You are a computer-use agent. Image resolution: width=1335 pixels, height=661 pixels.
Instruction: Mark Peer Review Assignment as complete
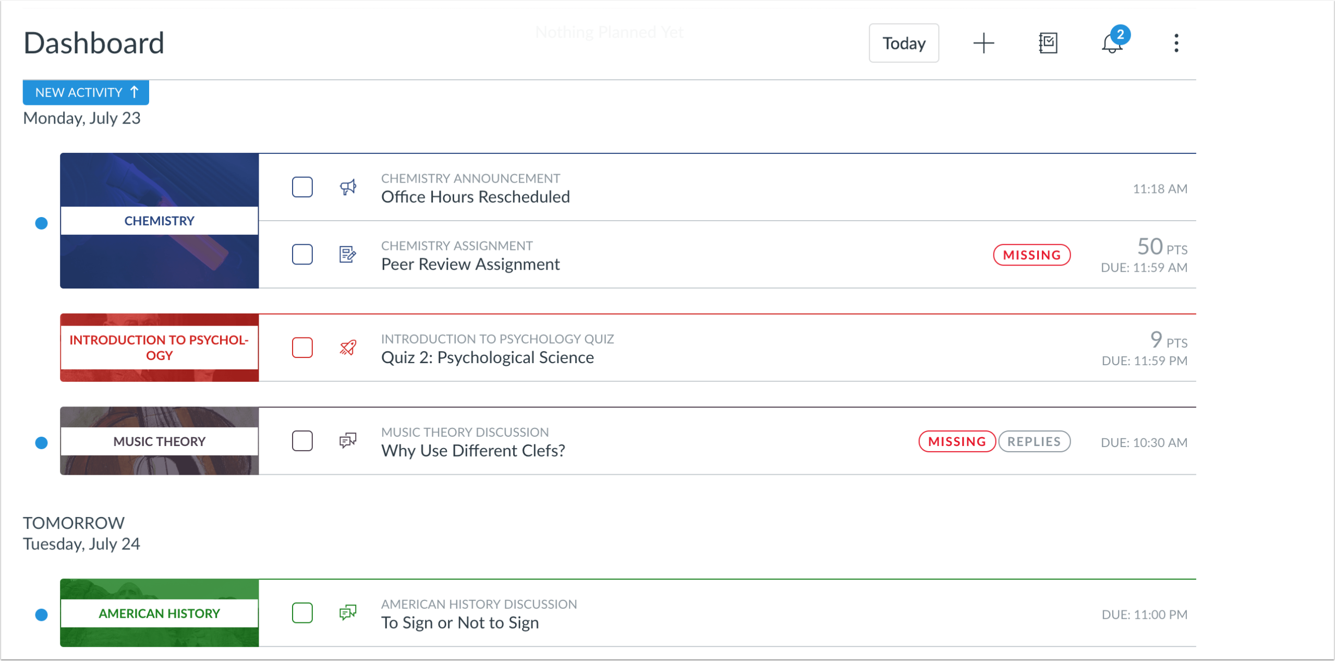[x=302, y=255]
